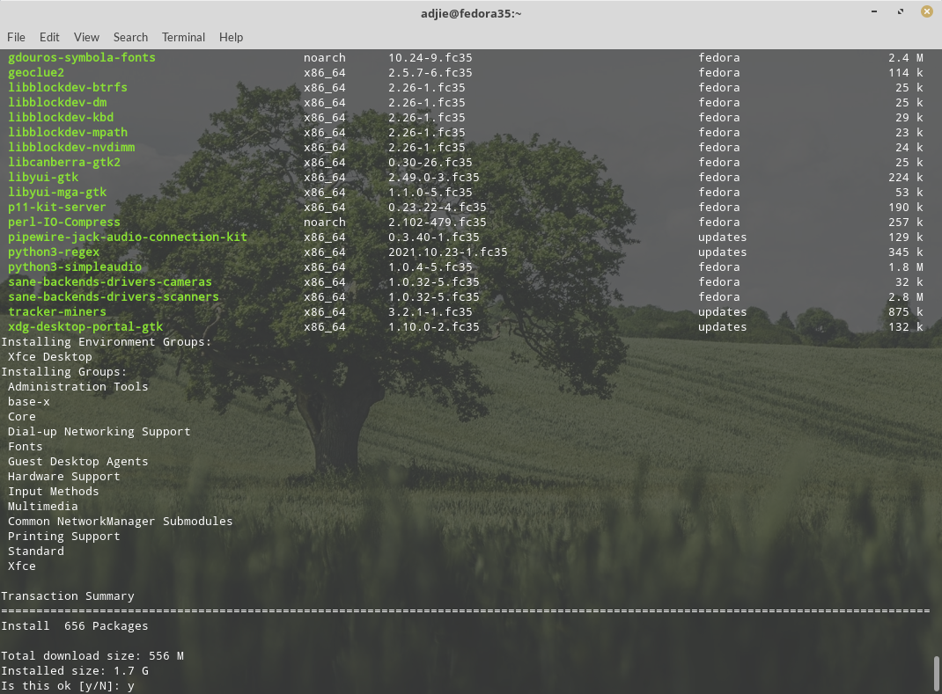Screen dimensions: 942x694
Task: Click package name gdouros-symbola-fonts
Action: pos(82,58)
